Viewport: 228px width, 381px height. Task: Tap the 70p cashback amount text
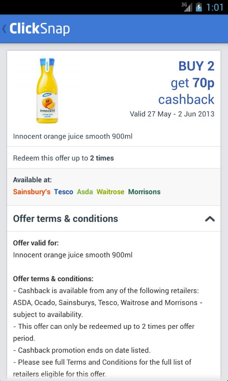pyautogui.click(x=203, y=83)
